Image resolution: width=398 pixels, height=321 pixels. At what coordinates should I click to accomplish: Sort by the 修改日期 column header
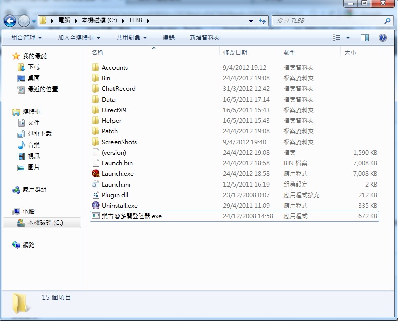pyautogui.click(x=235, y=53)
